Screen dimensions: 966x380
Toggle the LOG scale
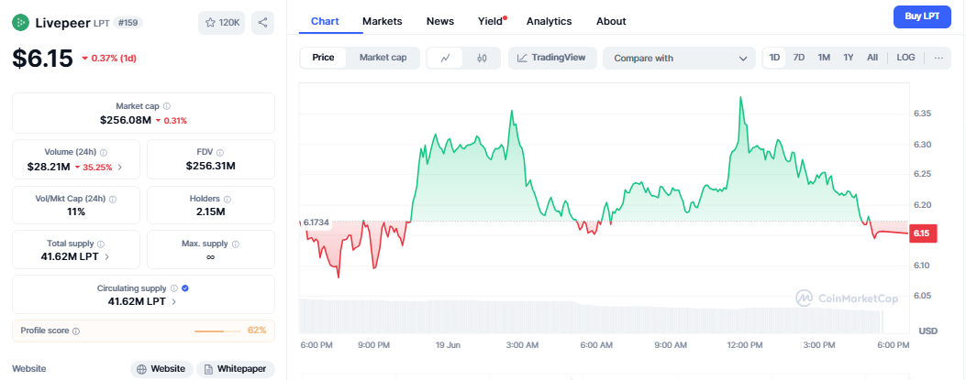tap(905, 58)
